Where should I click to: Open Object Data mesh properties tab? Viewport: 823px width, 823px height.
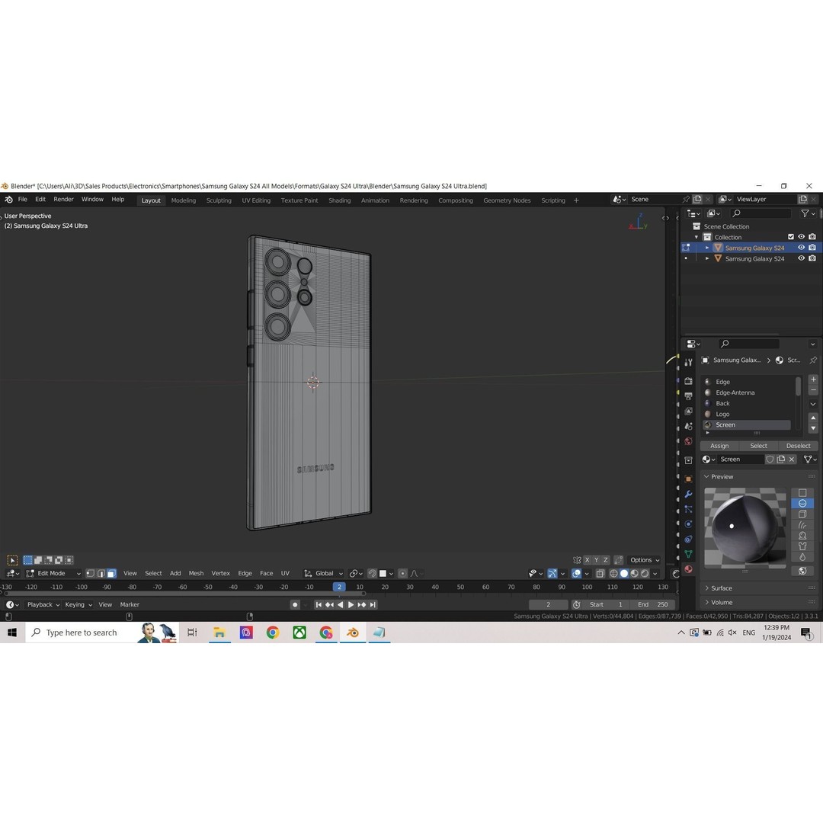pyautogui.click(x=688, y=554)
